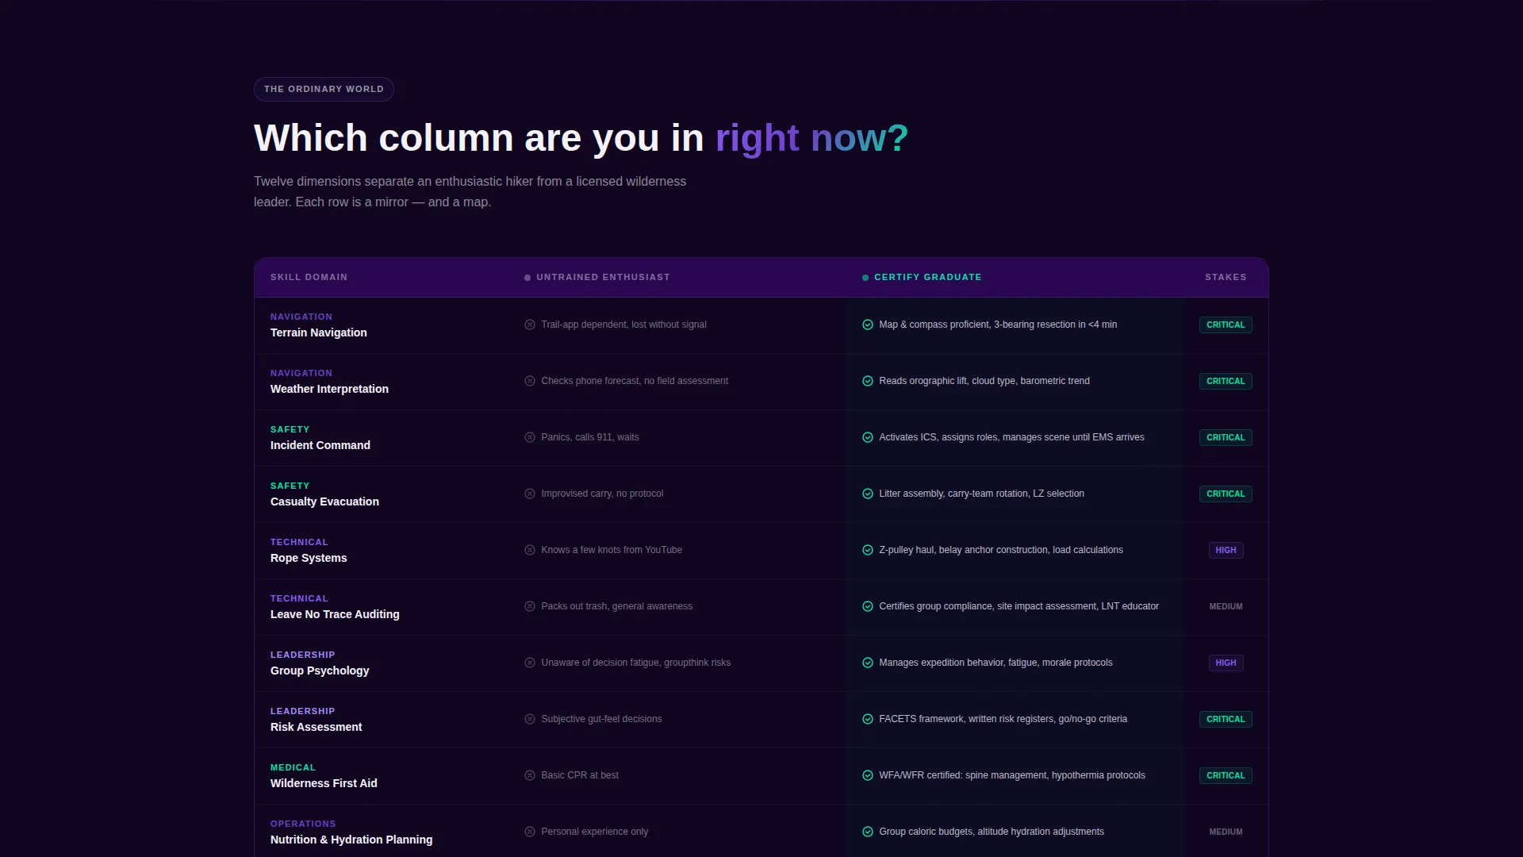Image resolution: width=1523 pixels, height=857 pixels.
Task: Click the check icon beside 'Activates ICS, assigns roles'
Action: click(868, 437)
